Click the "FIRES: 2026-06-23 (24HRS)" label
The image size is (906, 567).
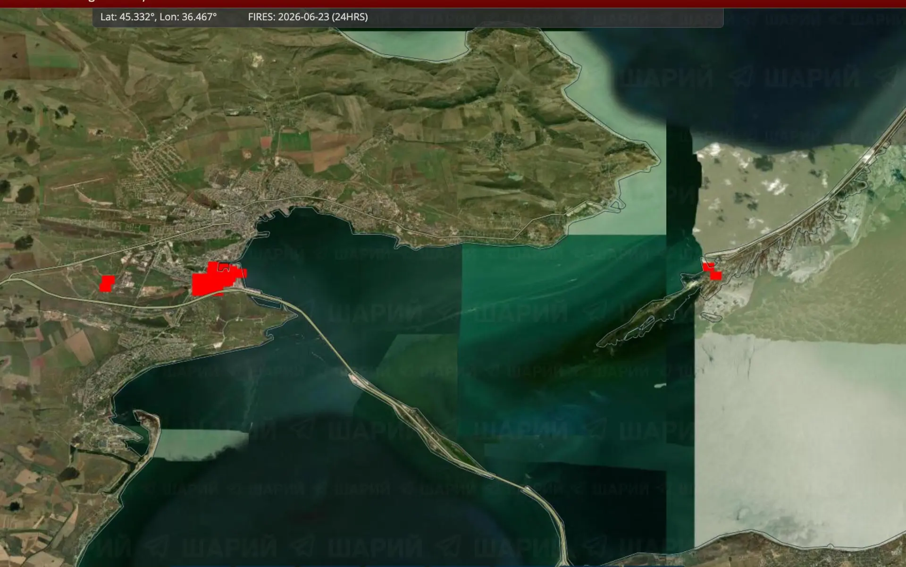(308, 17)
